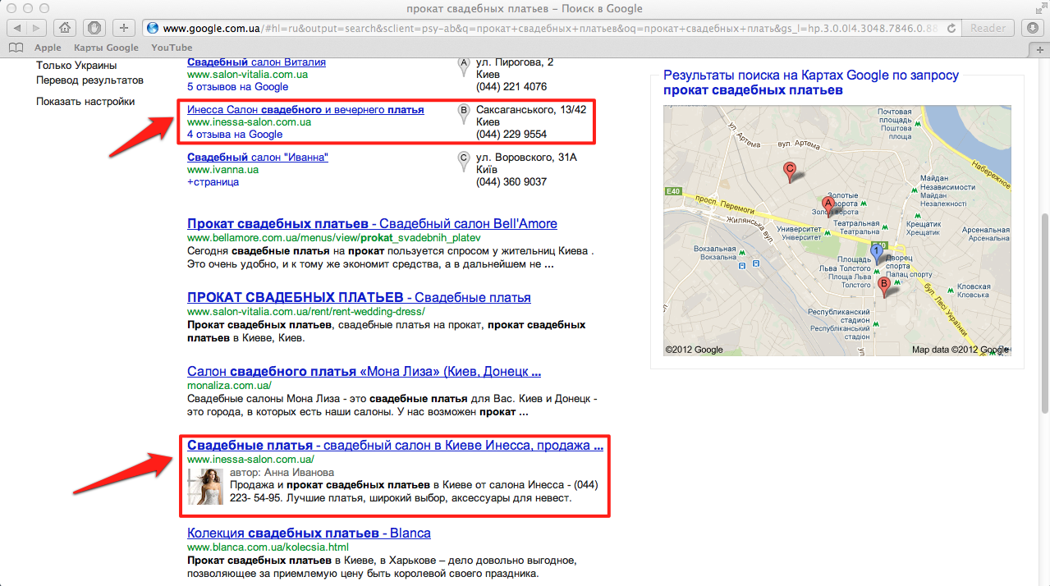Screen dimensions: 1050x586
Task: Click www.ivanna.com.ua green URL
Action: pyautogui.click(x=222, y=170)
